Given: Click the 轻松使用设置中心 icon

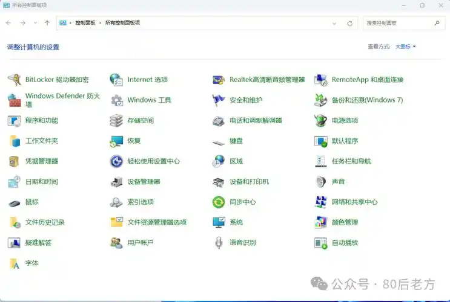Looking at the screenshot, I should [116, 161].
